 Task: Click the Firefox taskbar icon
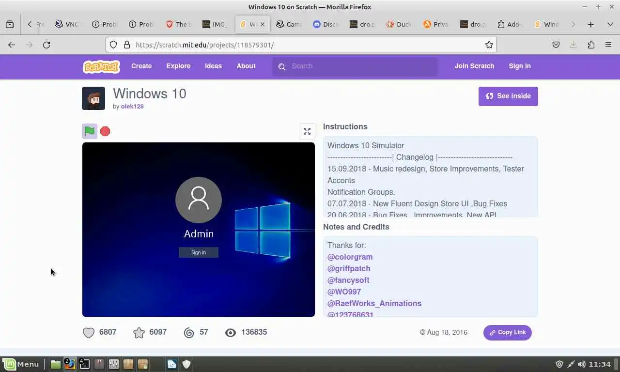(70, 364)
